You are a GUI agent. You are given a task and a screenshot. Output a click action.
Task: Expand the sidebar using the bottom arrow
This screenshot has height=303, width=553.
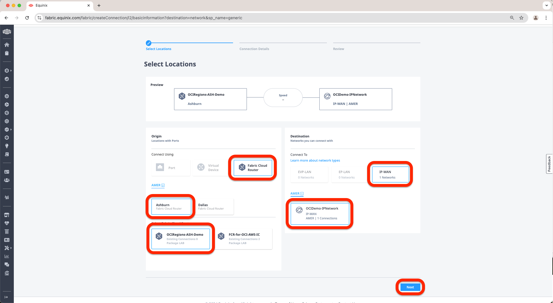pyautogui.click(x=6, y=297)
